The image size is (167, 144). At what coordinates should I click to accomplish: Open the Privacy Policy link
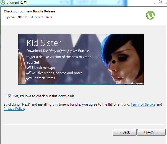(x=14, y=109)
